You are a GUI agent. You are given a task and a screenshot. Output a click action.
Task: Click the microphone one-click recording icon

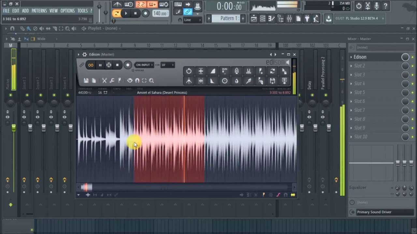coord(377,6)
